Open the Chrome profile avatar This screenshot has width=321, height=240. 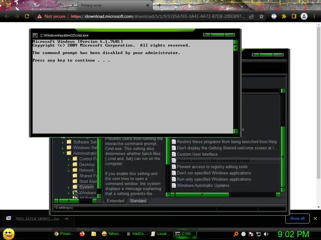coord(304,16)
